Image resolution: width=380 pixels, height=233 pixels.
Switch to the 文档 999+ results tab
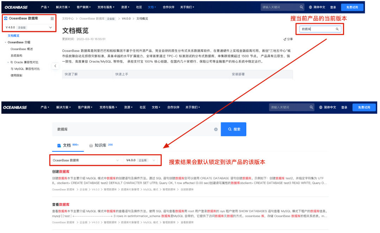(68, 145)
